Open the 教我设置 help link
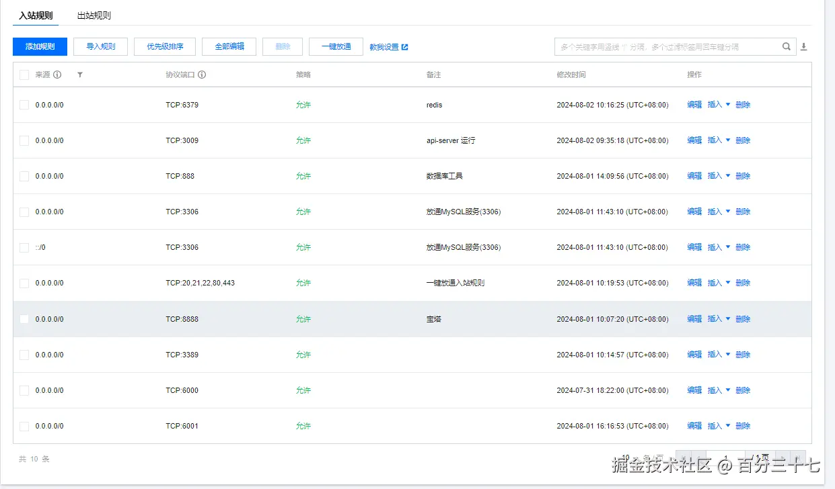 click(384, 47)
